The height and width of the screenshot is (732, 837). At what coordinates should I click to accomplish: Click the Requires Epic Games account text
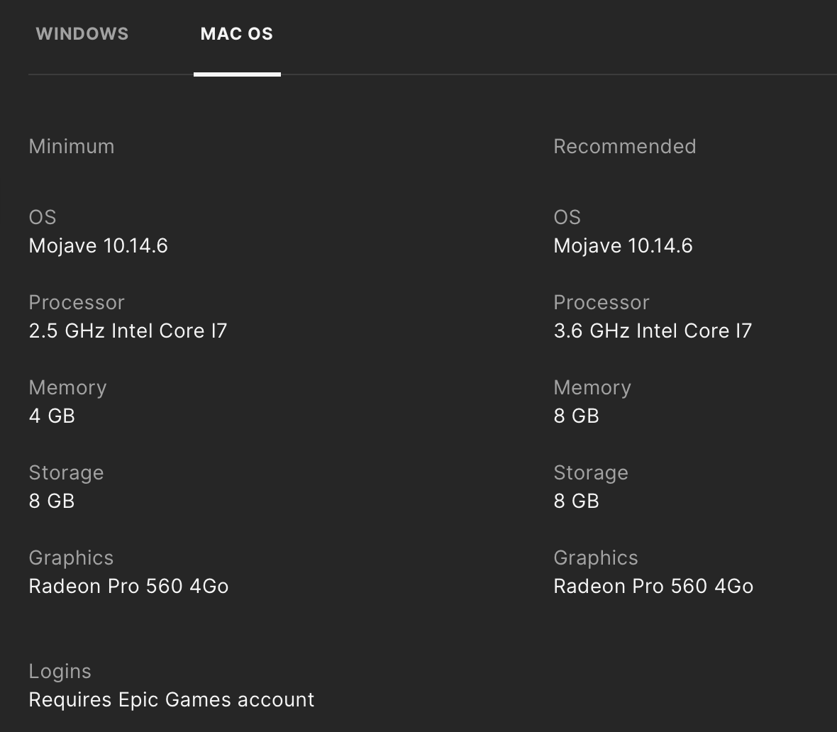(x=172, y=699)
